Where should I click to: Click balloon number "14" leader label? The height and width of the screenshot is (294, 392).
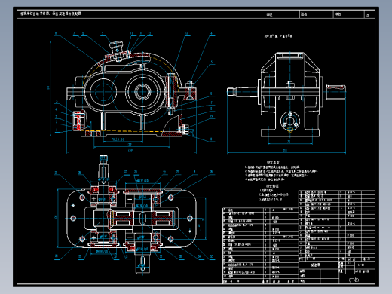[x=210, y=33]
